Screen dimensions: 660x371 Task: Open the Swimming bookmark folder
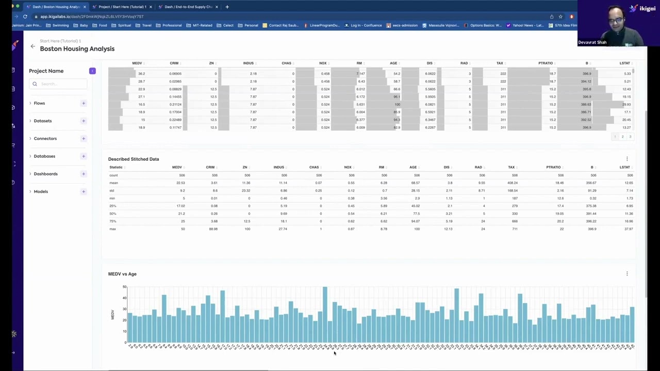[57, 25]
